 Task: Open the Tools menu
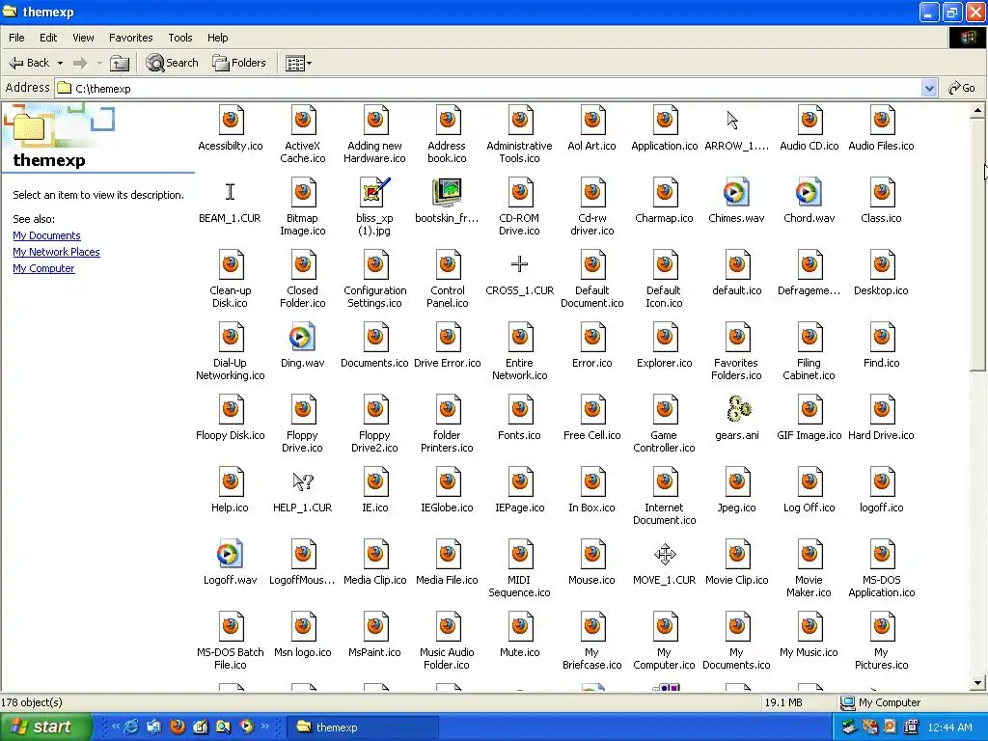180,38
